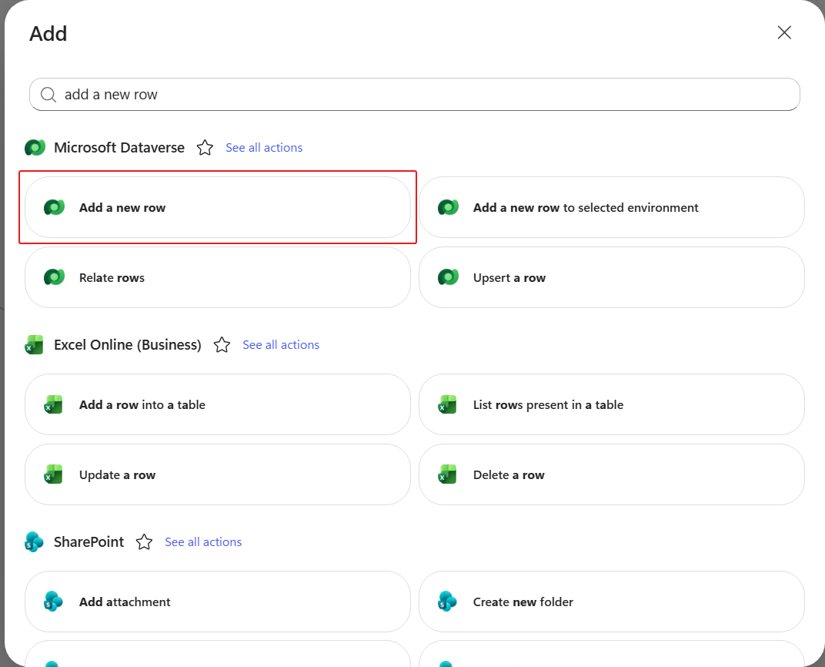Open See all actions for SharePoint
825x667 pixels.
(203, 542)
